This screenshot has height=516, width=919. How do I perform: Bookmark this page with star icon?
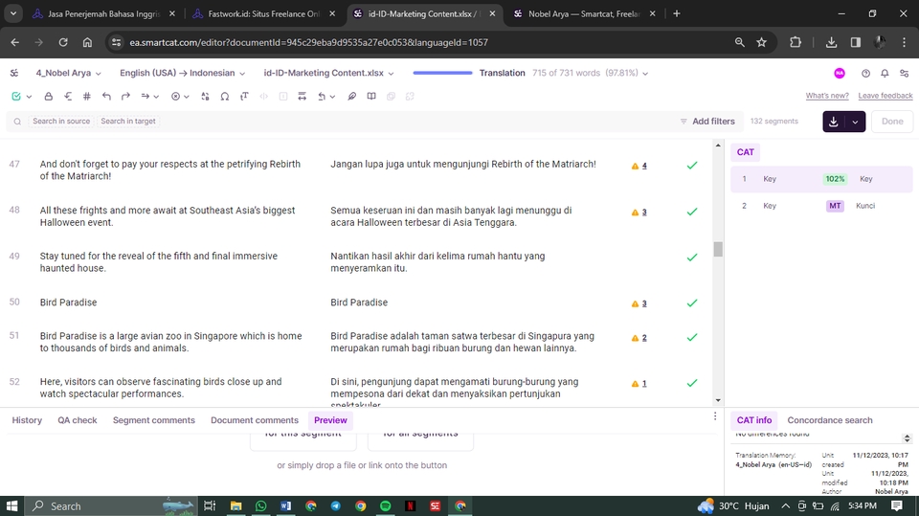pyautogui.click(x=761, y=42)
